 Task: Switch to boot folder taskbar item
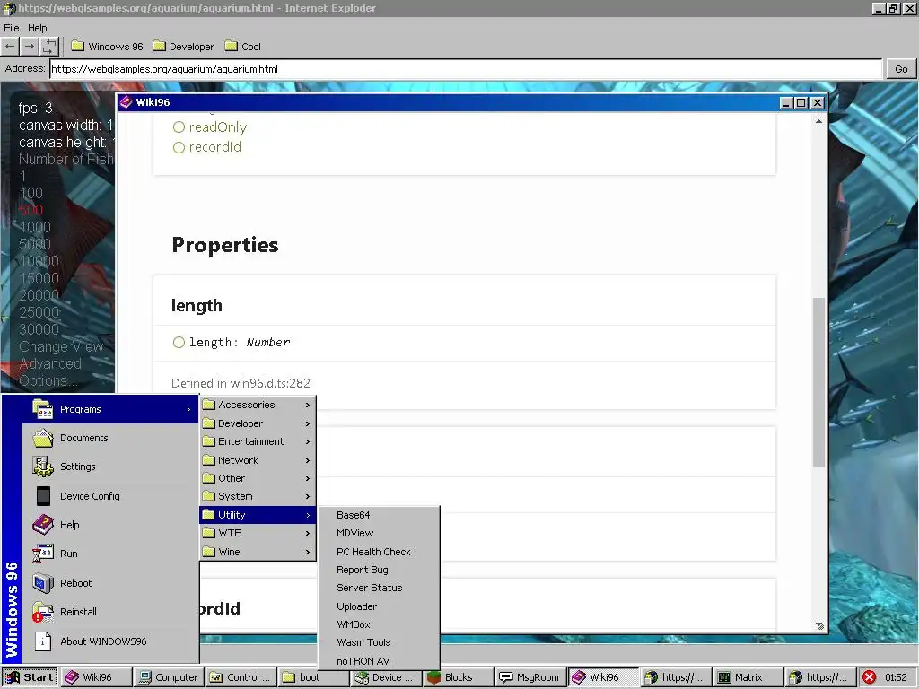pos(312,677)
